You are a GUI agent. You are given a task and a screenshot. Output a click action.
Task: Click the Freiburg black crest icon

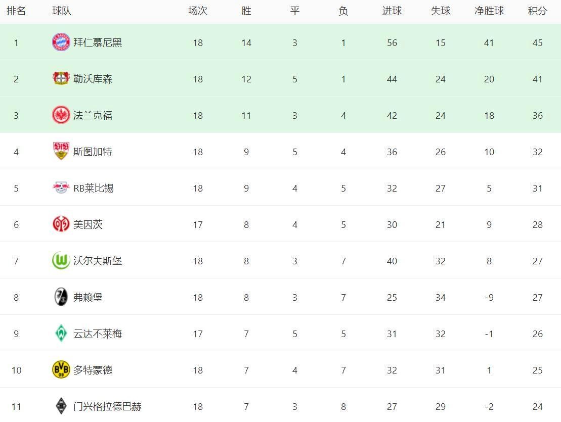coord(61,297)
